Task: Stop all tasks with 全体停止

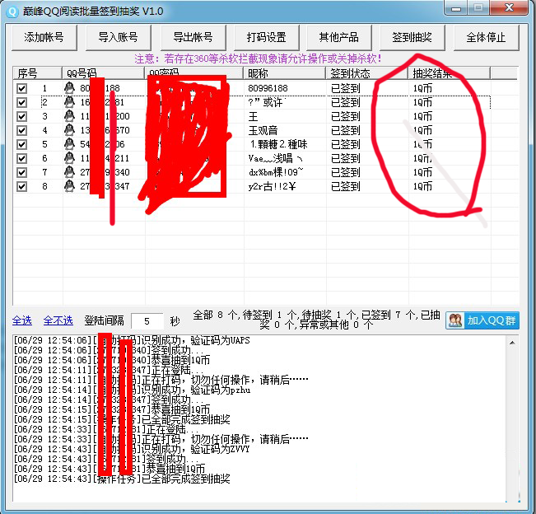Action: point(486,37)
